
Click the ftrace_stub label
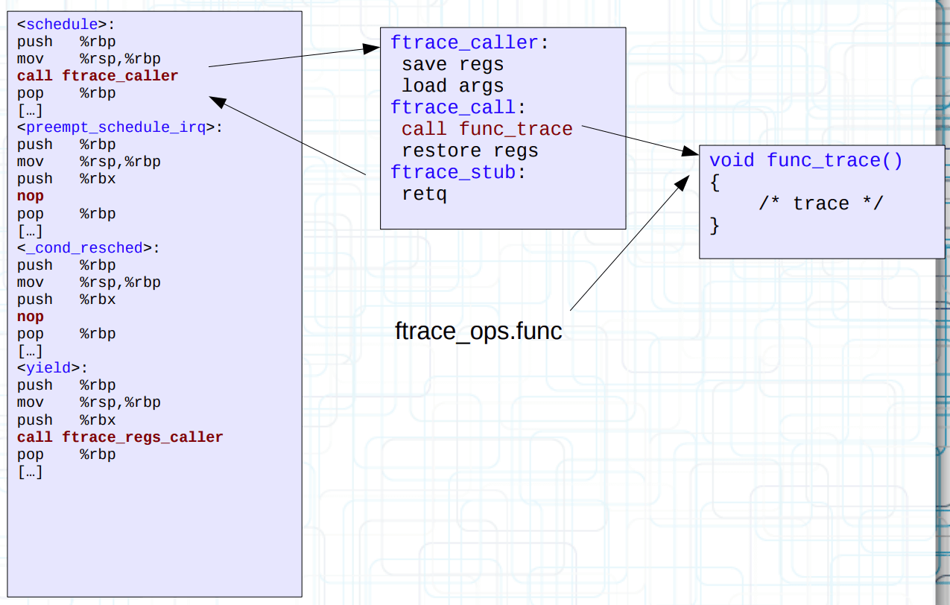coord(452,173)
